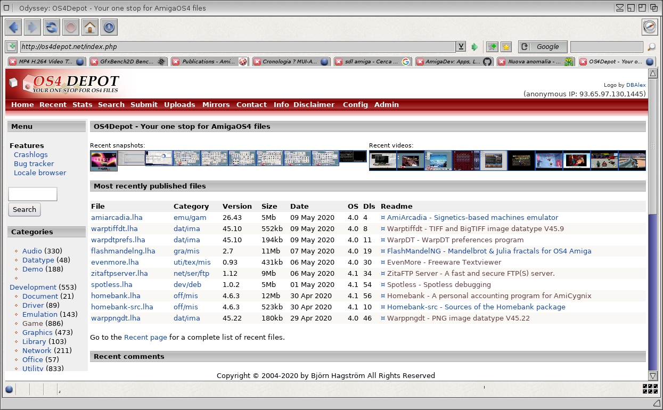Click the stop loading button
Viewport: 663px width, 410px height.
[70, 27]
